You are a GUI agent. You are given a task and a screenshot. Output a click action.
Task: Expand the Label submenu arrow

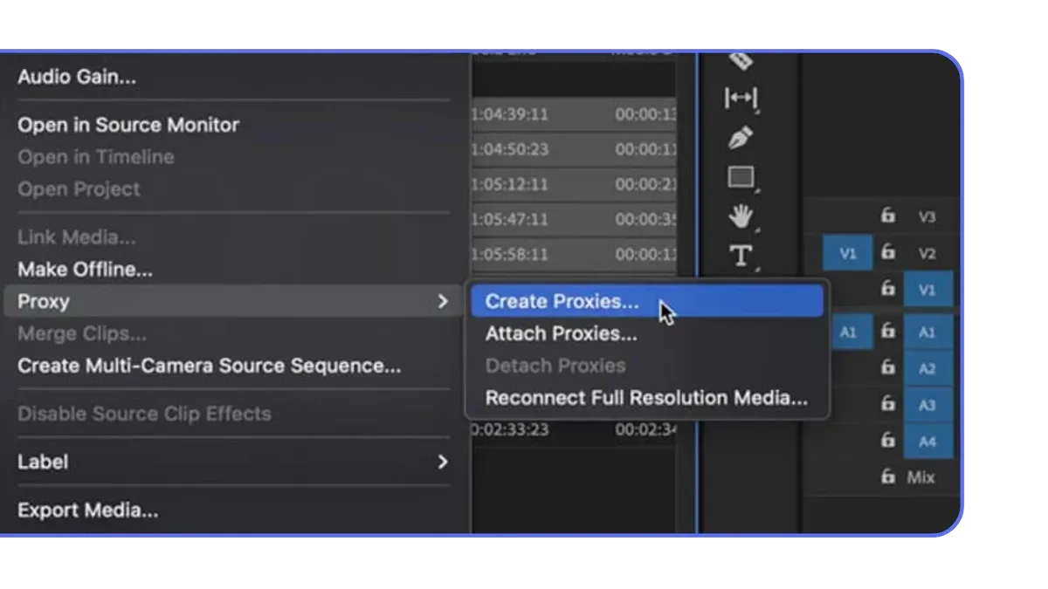click(443, 462)
